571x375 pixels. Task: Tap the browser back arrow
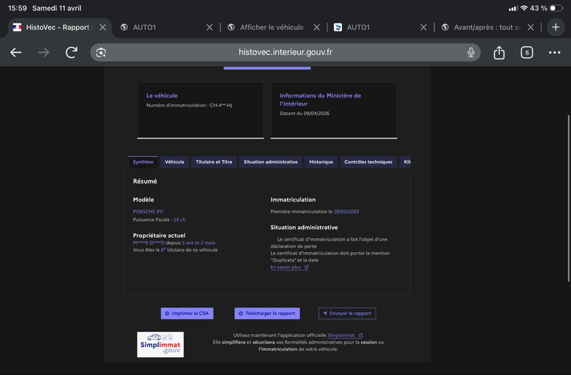pyautogui.click(x=16, y=52)
